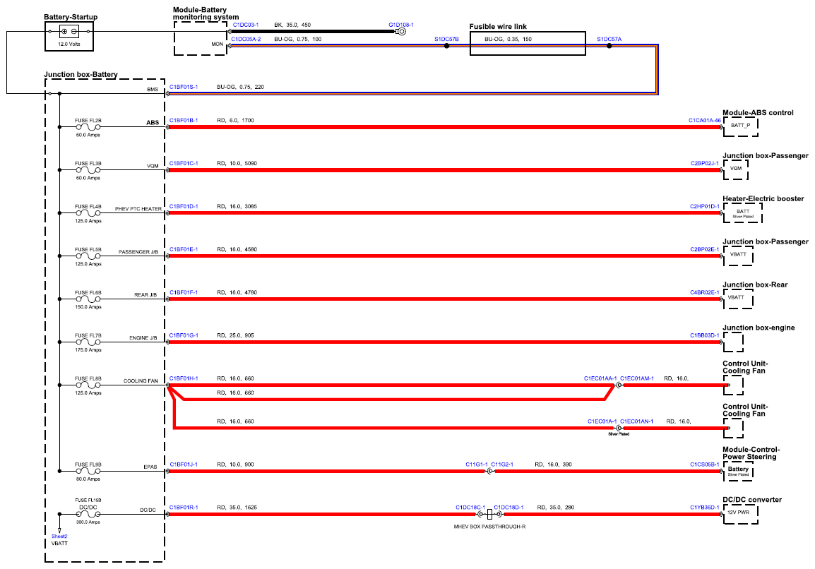Image resolution: width=815 pixels, height=569 pixels.
Task: Click the "12.0 Volts" battery label
Action: pos(69,44)
